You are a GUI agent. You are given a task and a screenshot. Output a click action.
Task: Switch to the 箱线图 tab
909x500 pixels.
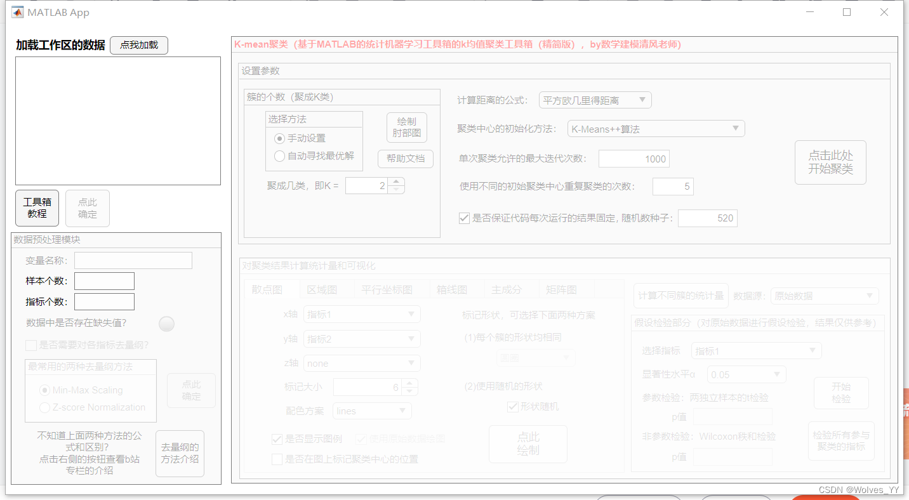tap(452, 289)
